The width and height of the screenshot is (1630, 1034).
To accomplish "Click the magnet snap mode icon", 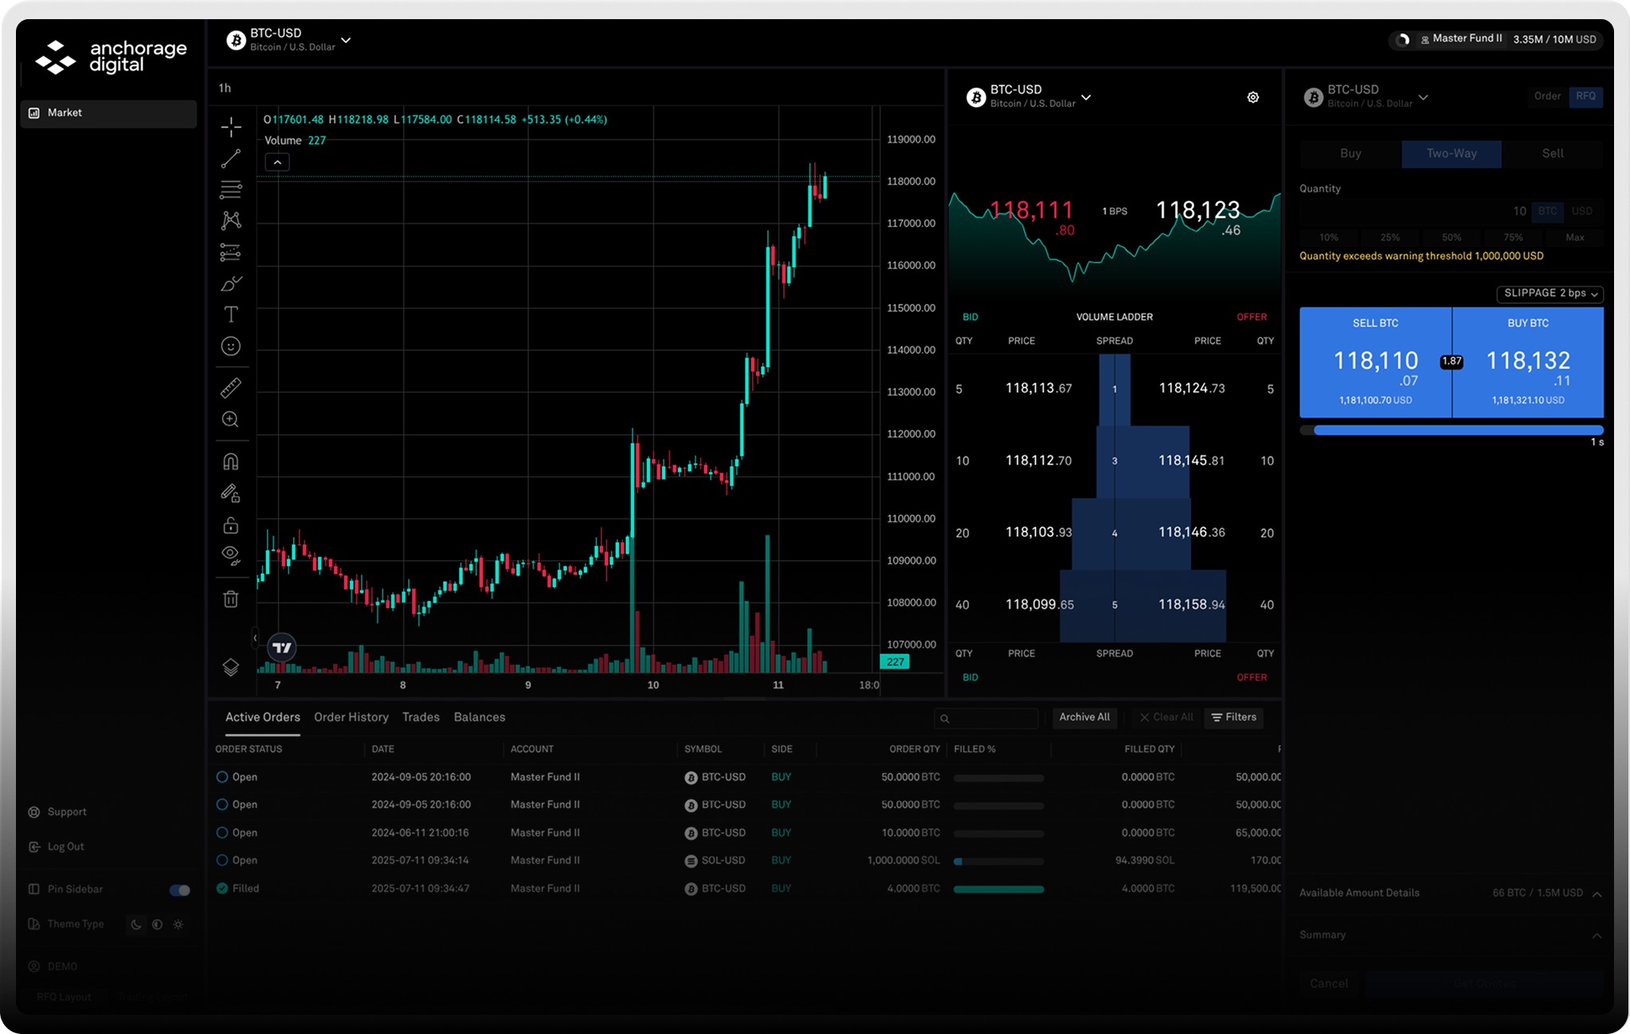I will click(231, 462).
